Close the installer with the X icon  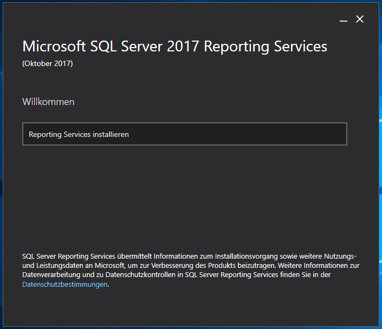(360, 19)
